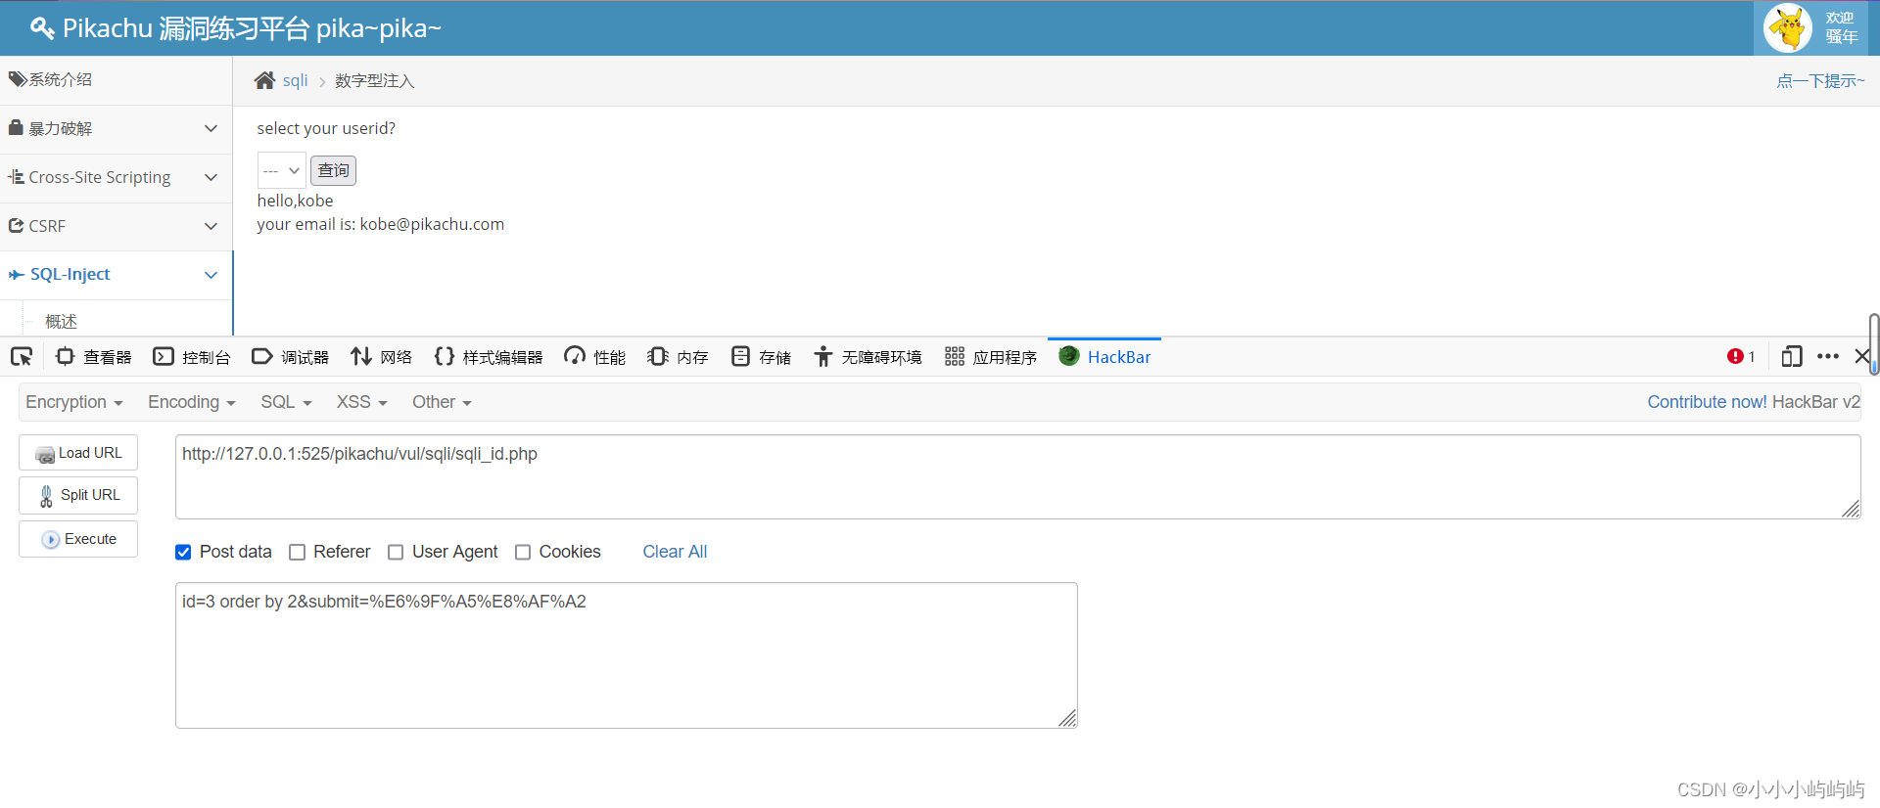The width and height of the screenshot is (1880, 808).
Task: Expand the CSRF sidebar menu
Action: [116, 226]
